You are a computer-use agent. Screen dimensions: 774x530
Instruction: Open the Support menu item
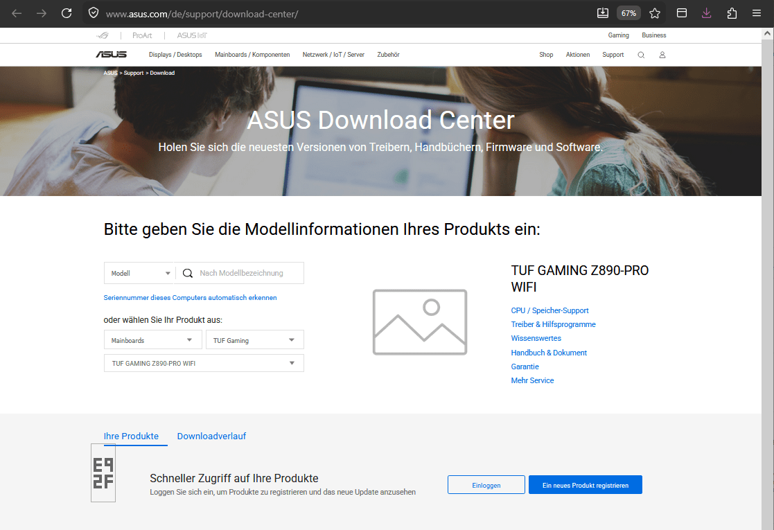coord(613,55)
